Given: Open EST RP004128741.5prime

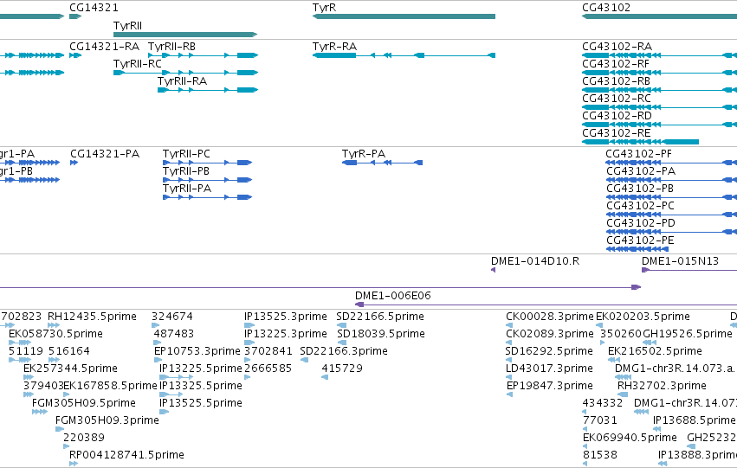Looking at the screenshot, I should tap(126, 455).
